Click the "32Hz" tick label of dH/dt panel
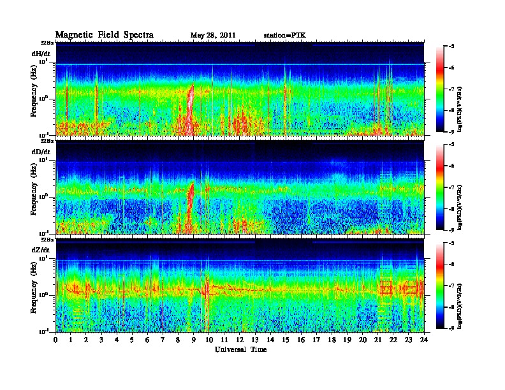 (x=47, y=43)
